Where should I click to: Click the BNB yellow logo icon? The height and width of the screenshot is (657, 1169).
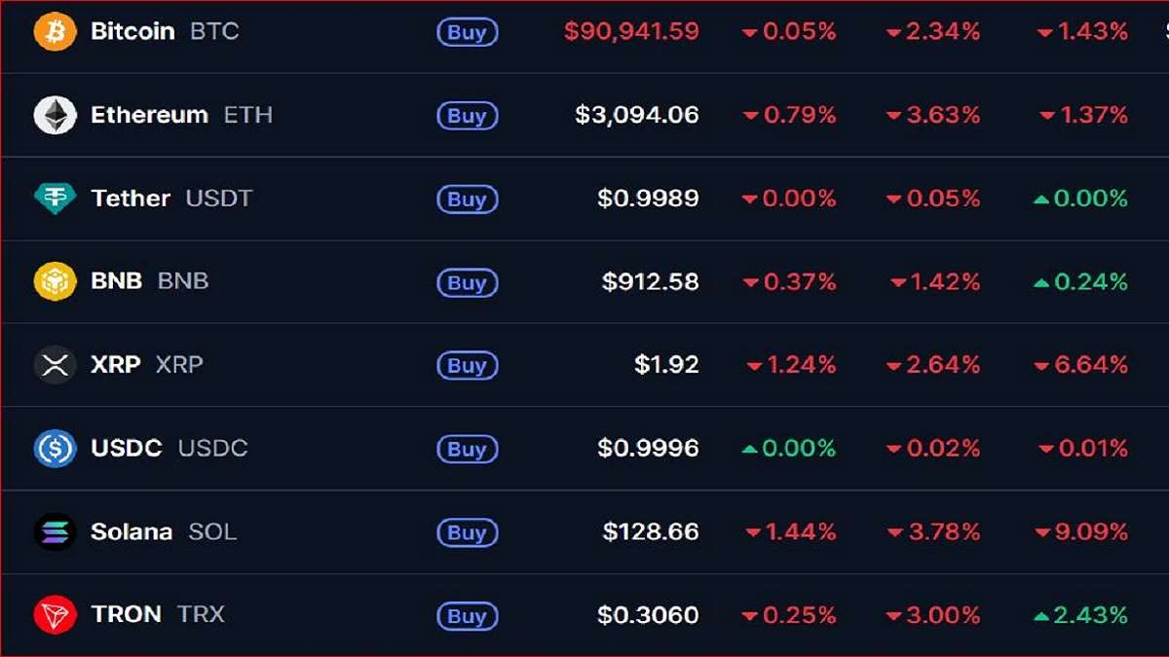55,281
